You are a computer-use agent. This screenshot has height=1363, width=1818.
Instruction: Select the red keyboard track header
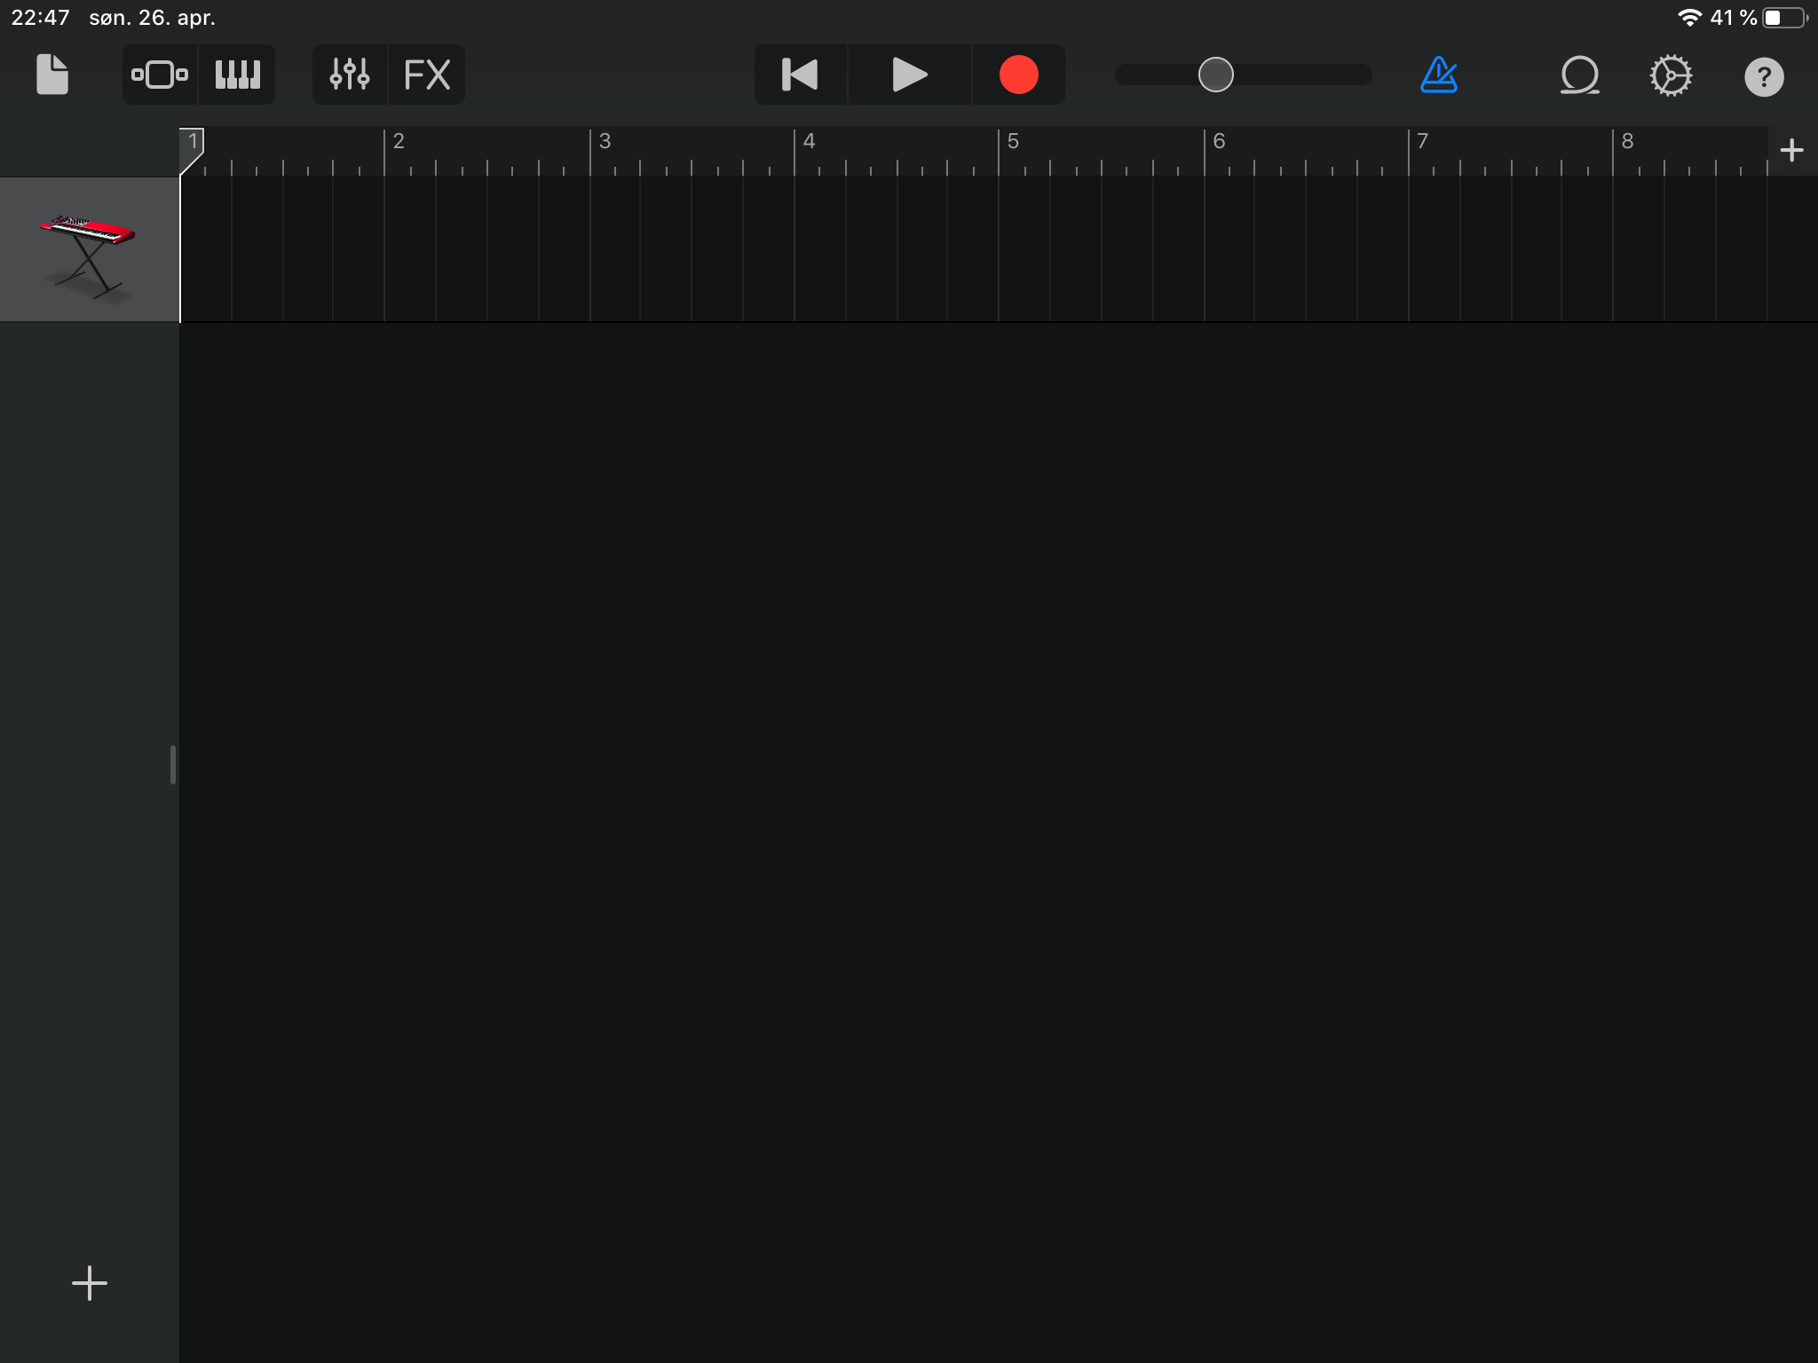[89, 249]
